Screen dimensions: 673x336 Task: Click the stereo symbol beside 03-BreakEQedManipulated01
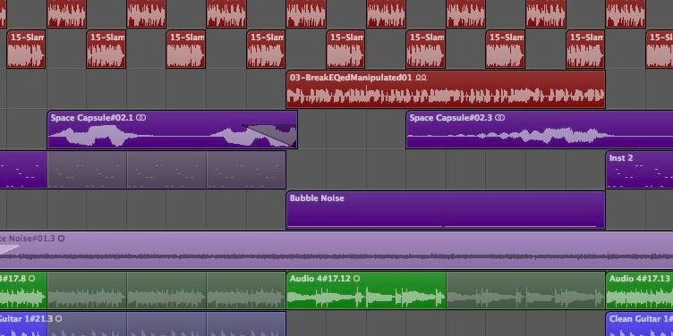pos(422,78)
